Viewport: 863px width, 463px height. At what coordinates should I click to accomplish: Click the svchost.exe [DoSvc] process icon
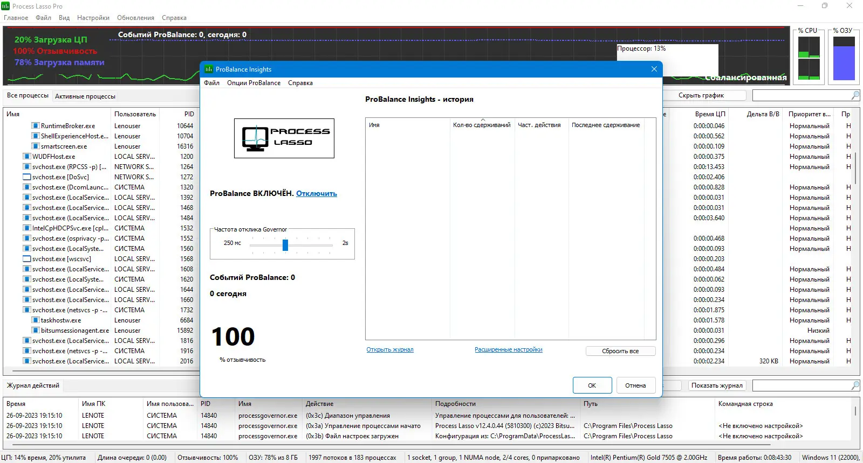pos(27,177)
